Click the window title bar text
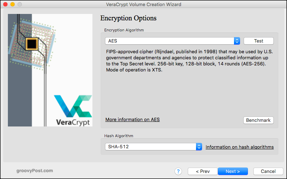The height and width of the screenshot is (179, 287). click(x=144, y=4)
